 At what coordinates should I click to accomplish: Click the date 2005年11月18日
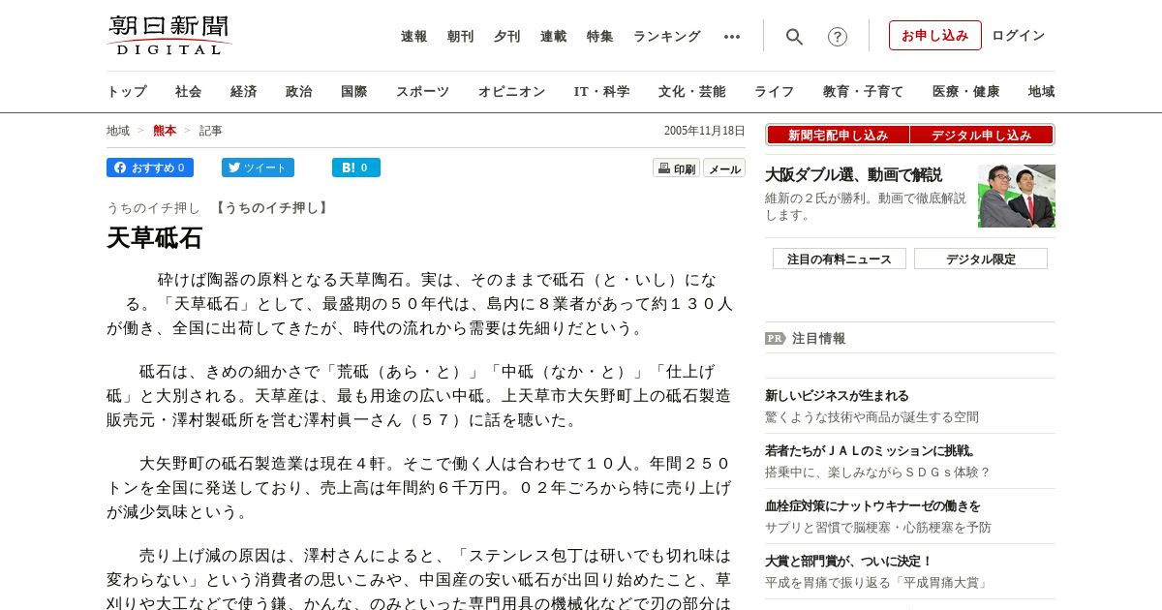click(705, 131)
